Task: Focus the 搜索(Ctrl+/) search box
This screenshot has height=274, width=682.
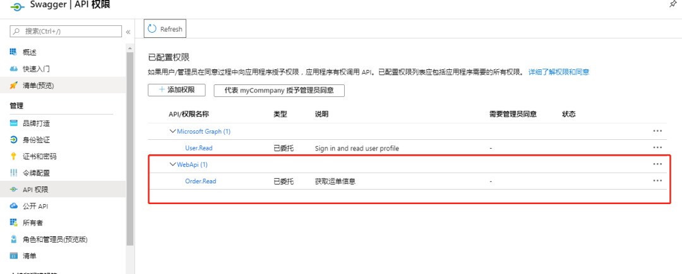Action: (x=66, y=31)
